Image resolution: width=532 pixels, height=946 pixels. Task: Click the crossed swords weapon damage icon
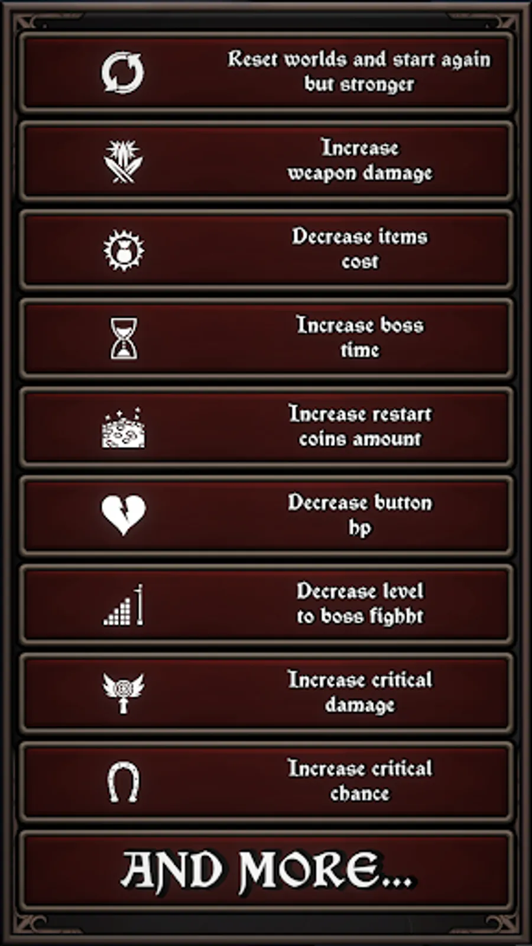tap(123, 161)
